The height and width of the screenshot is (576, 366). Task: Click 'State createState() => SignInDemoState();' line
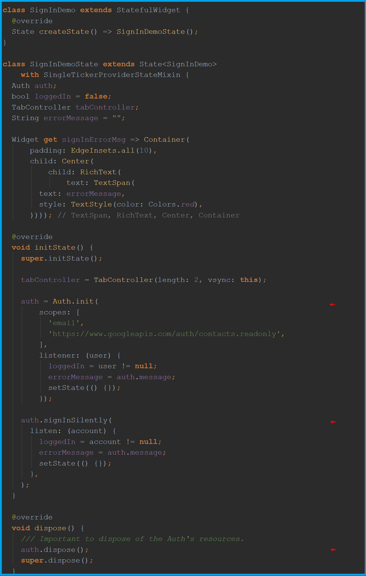105,32
